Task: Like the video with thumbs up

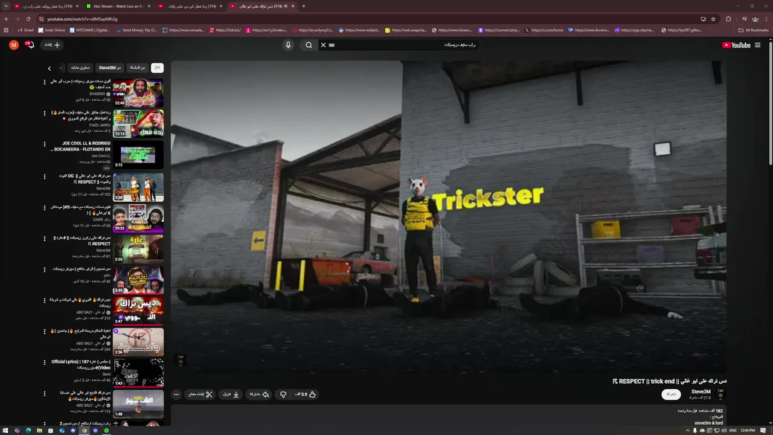Action: point(306,394)
